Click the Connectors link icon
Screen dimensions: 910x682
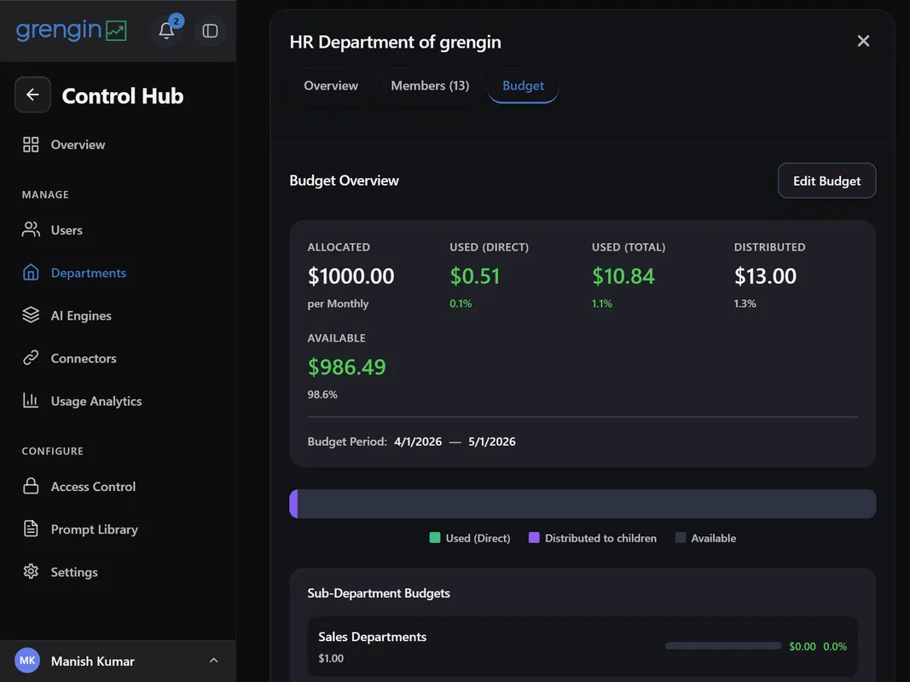click(x=31, y=358)
